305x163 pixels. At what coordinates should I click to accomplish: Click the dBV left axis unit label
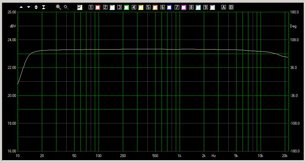coord(13,26)
